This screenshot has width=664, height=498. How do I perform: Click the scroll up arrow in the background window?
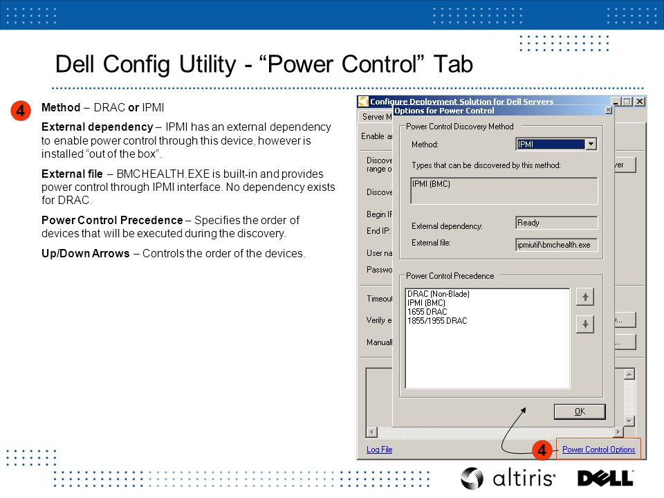(x=629, y=374)
